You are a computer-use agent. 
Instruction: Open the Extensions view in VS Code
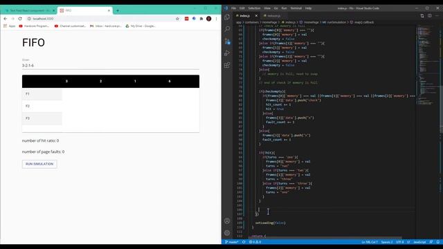(x=227, y=65)
